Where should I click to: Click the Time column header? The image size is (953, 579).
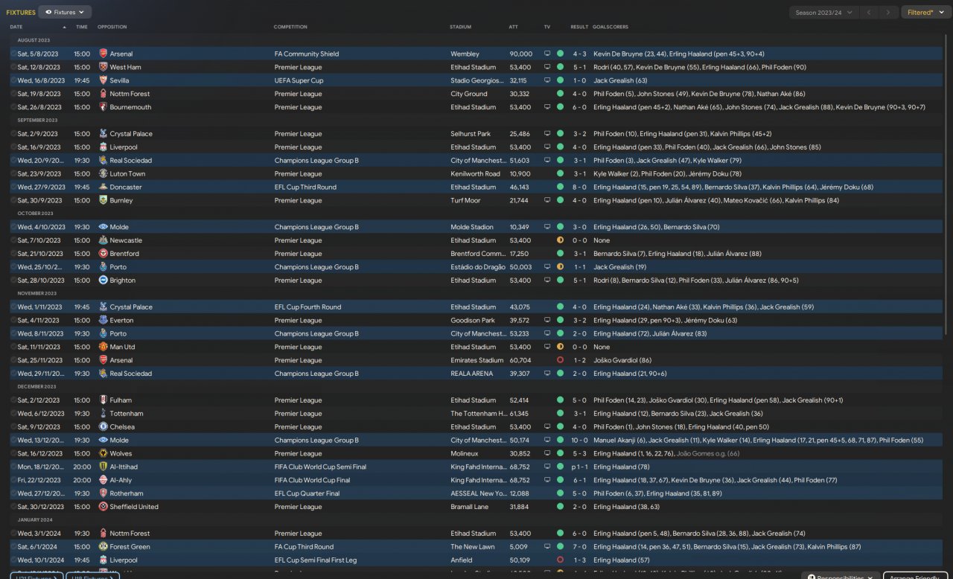(81, 27)
